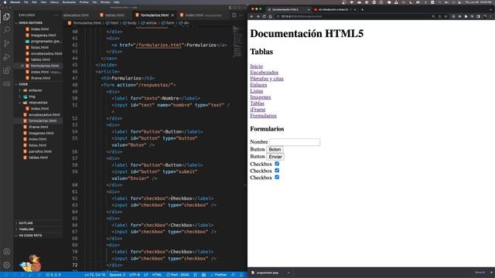
Task: Click the Port: 5500 Live Server item
Action: [178, 275]
